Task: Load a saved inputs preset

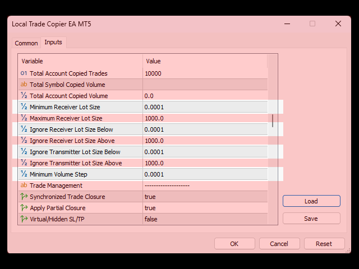Action: (311, 201)
